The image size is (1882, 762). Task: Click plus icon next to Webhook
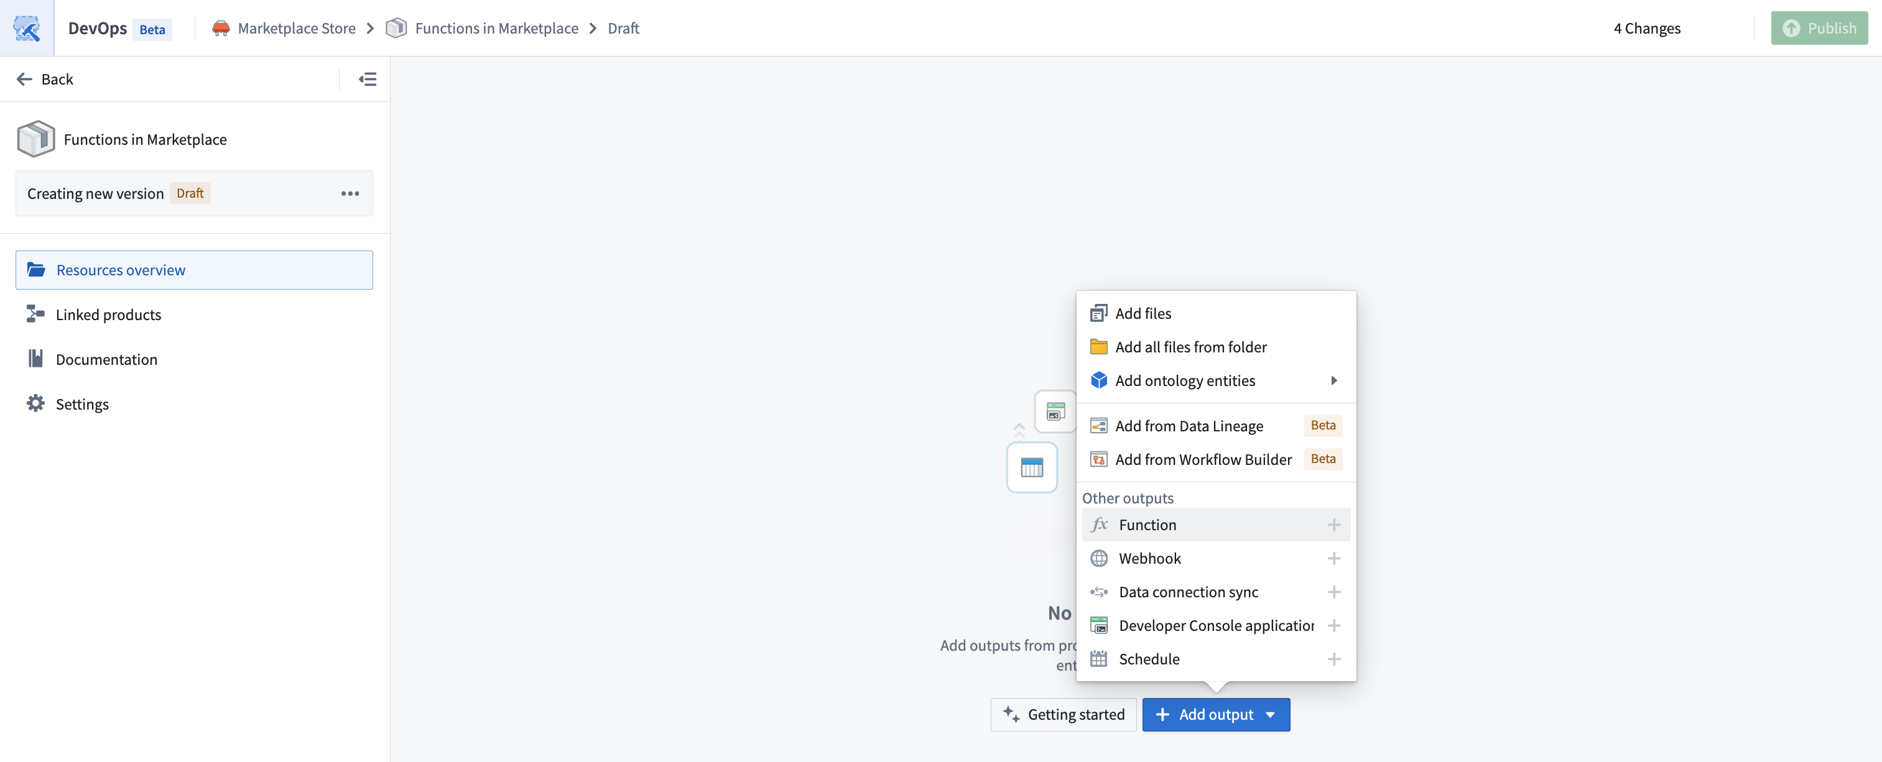(1333, 558)
